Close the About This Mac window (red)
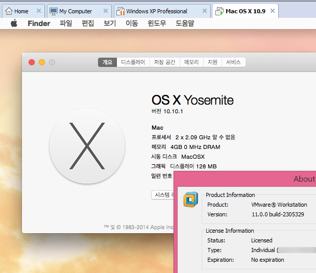 click(x=32, y=62)
